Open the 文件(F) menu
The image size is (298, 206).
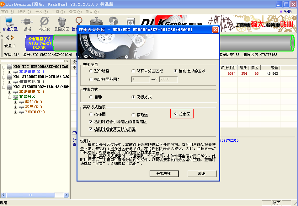[x=8, y=12]
